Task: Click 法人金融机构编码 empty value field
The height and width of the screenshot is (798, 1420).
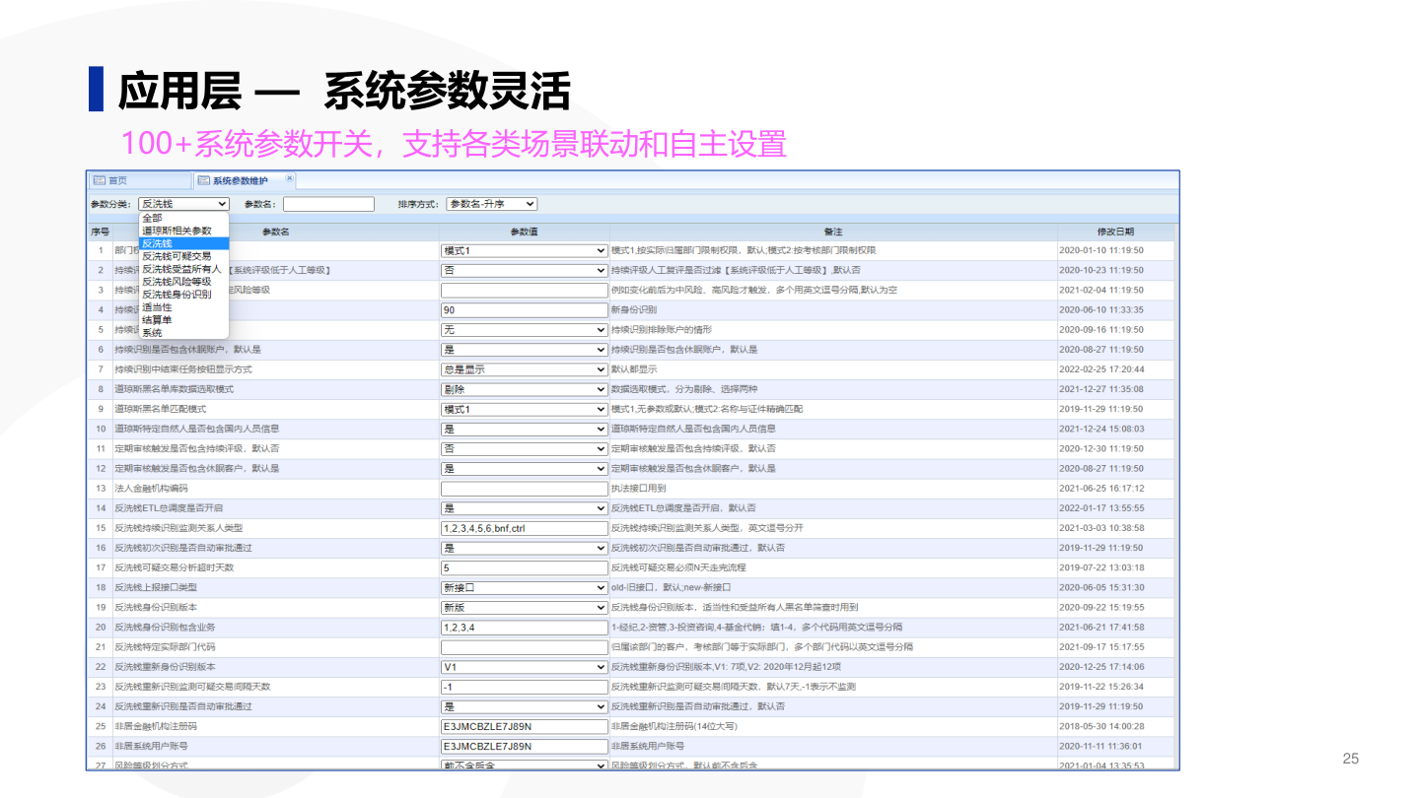Action: pos(524,489)
